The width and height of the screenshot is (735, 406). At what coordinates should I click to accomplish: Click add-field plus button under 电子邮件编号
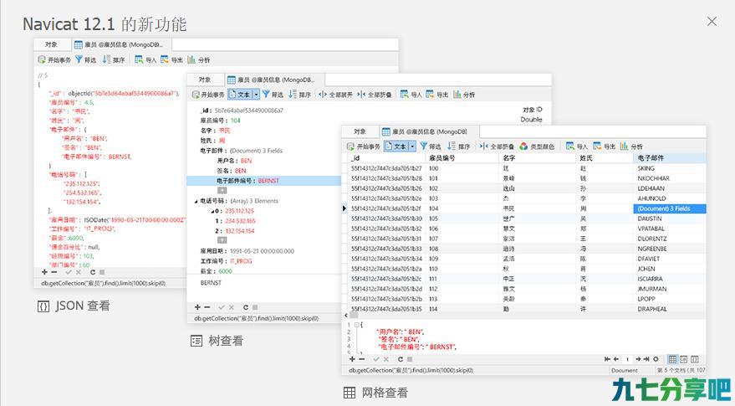(x=222, y=191)
